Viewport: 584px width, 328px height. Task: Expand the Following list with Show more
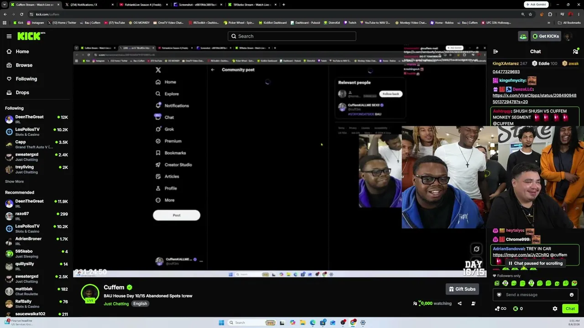[x=14, y=181]
